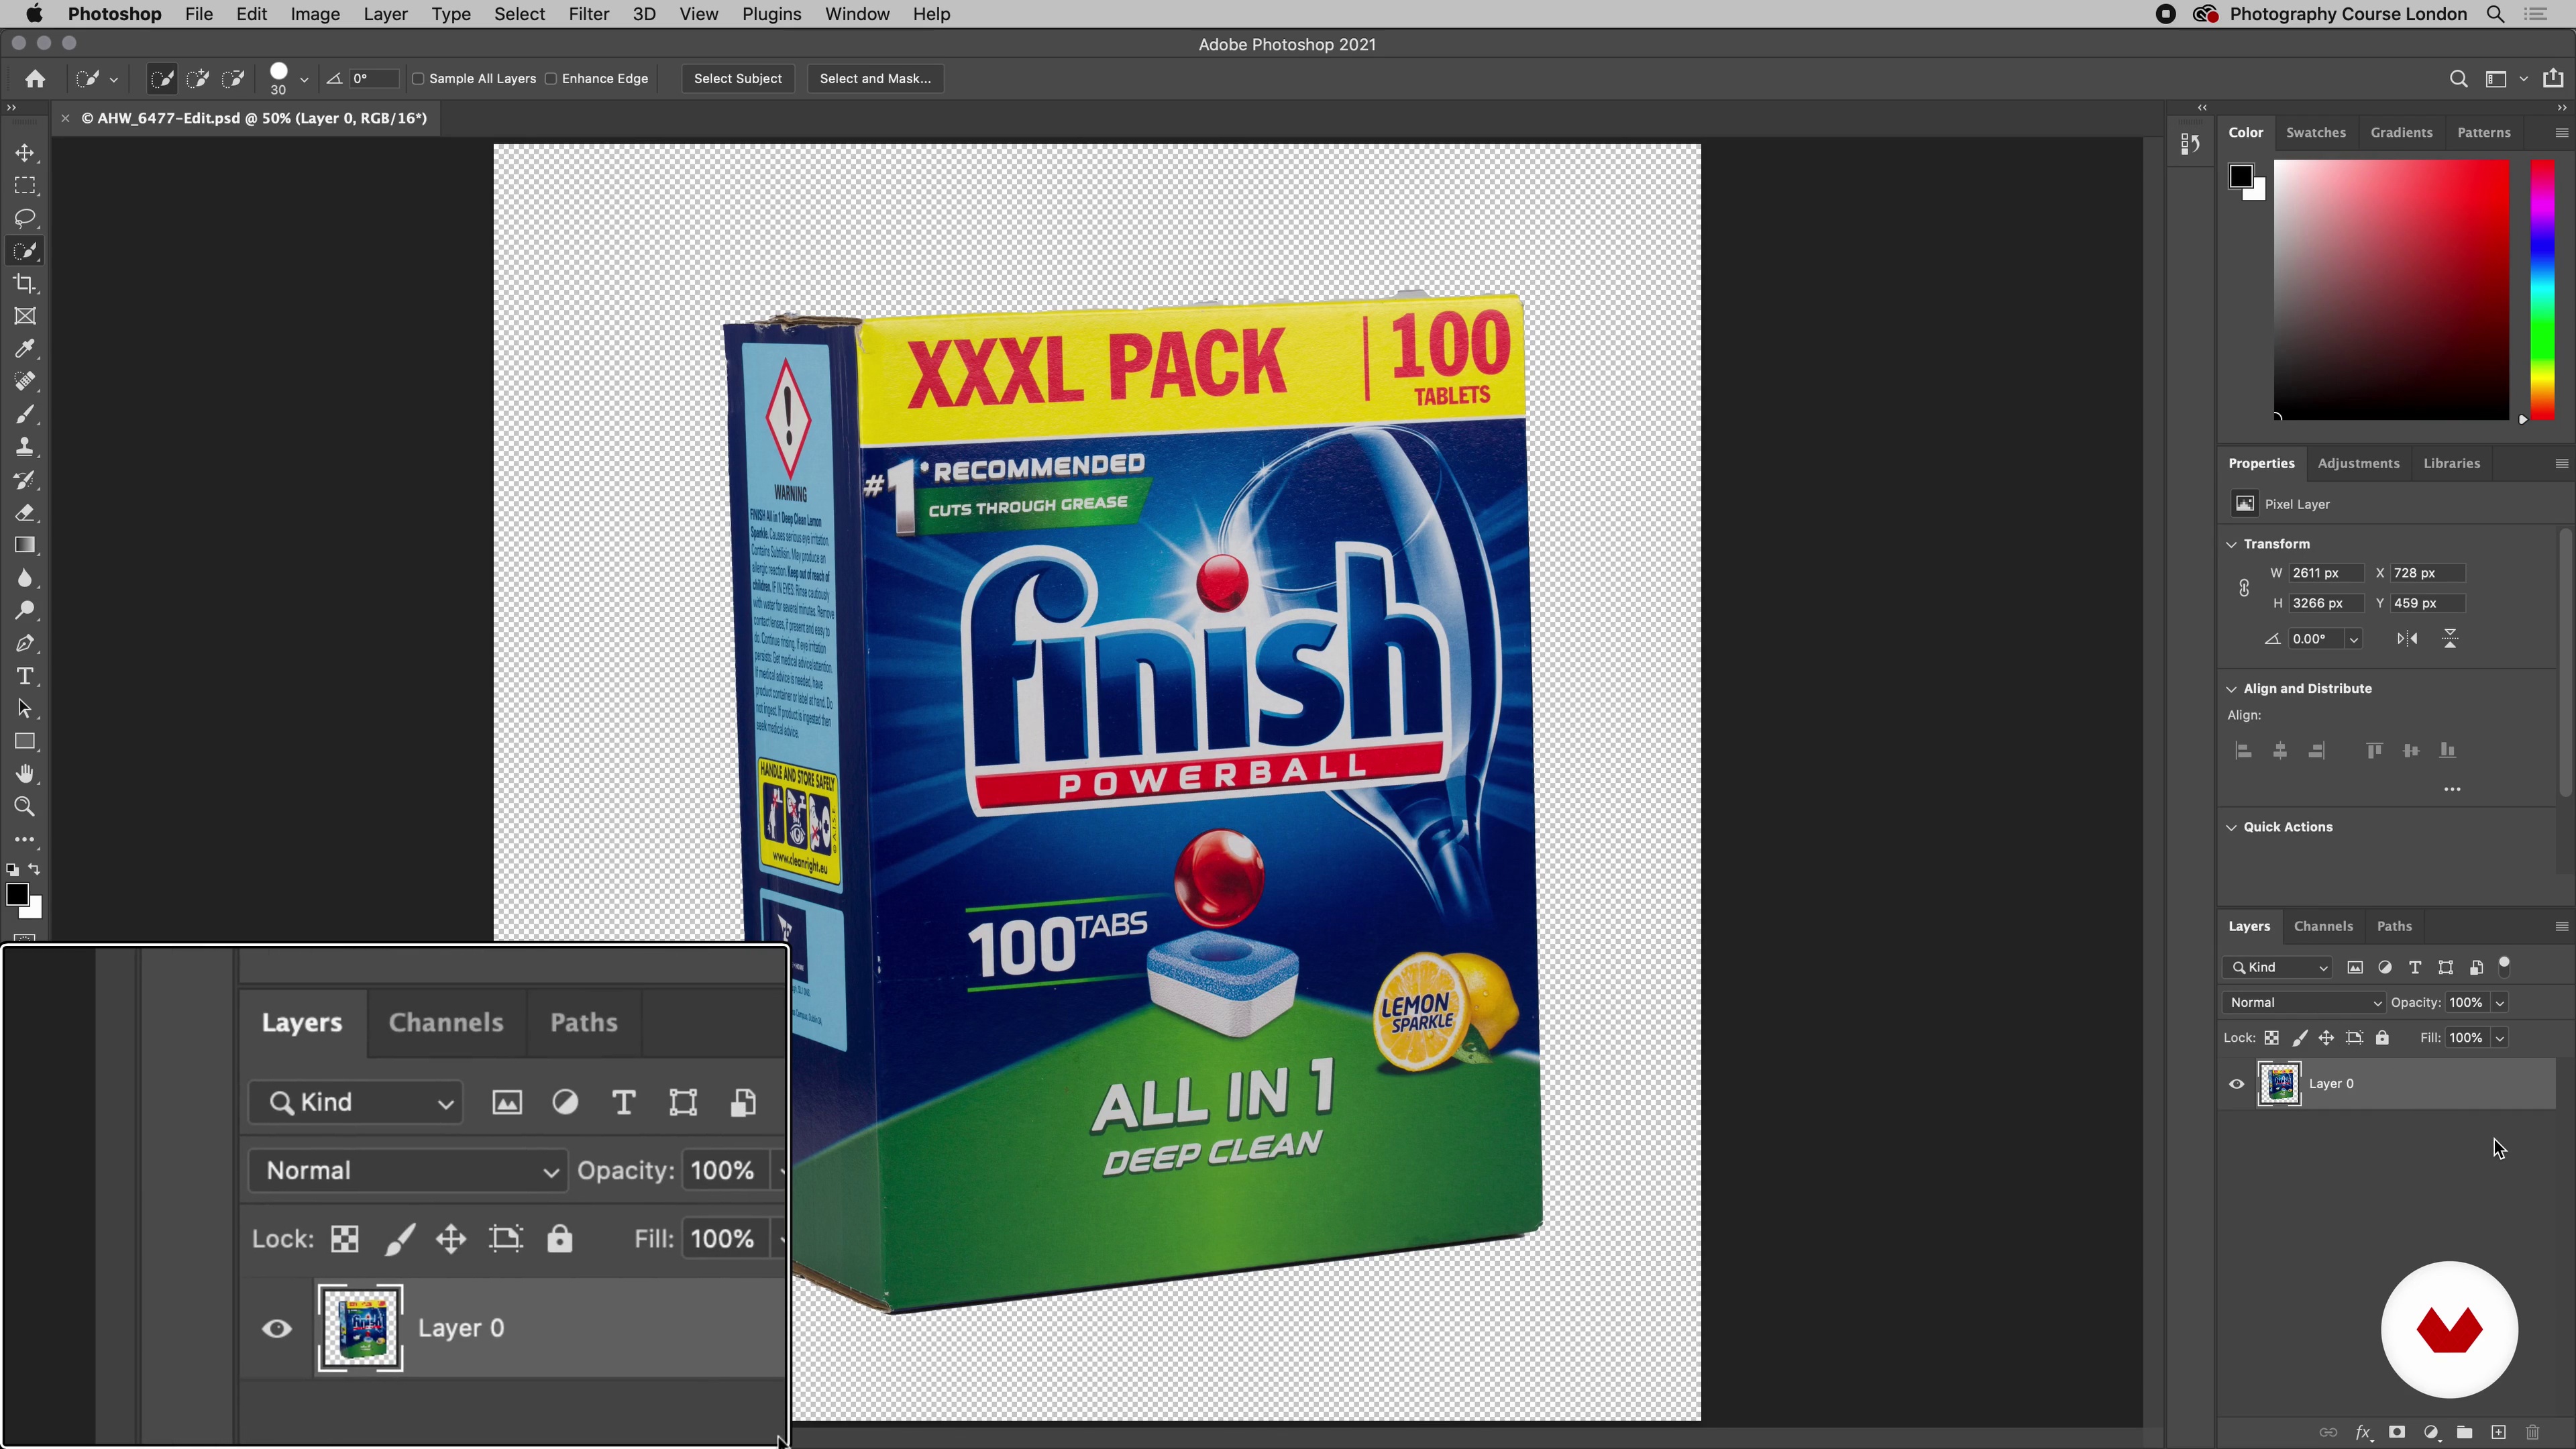This screenshot has height=1449, width=2576.
Task: Select the Hand tool
Action: pos(25,774)
